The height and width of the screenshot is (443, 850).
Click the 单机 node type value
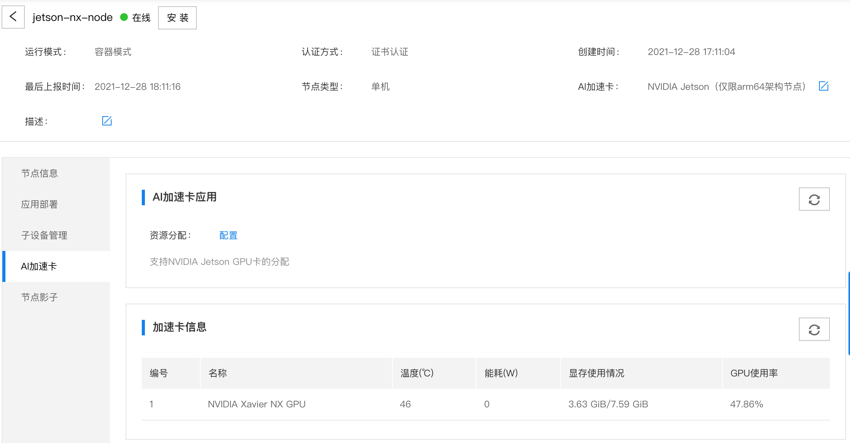click(380, 87)
